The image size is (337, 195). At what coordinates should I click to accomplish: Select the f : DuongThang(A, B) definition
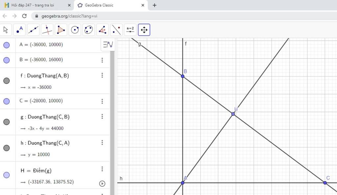coord(45,76)
